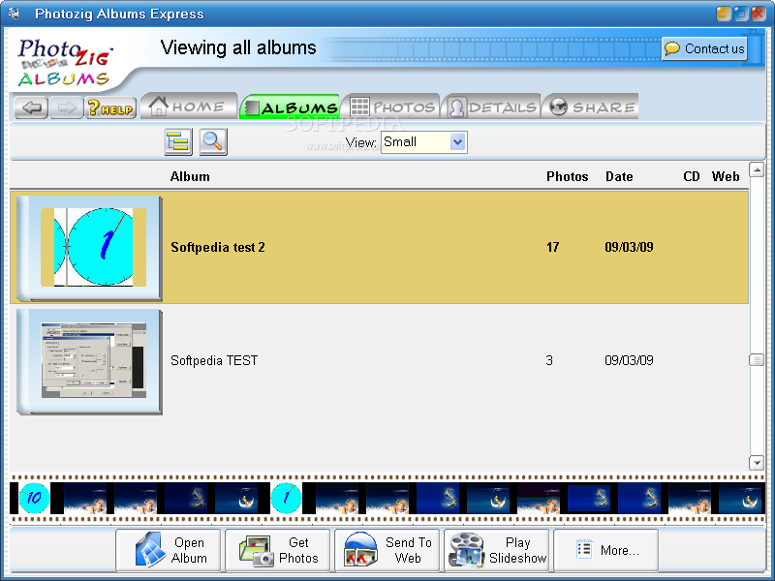Click the album list scroll up arrow
Image resolution: width=775 pixels, height=581 pixels.
757,169
